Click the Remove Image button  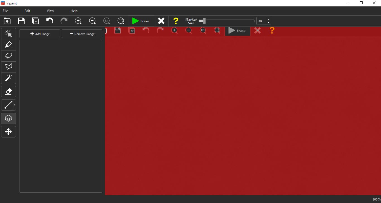tap(82, 34)
